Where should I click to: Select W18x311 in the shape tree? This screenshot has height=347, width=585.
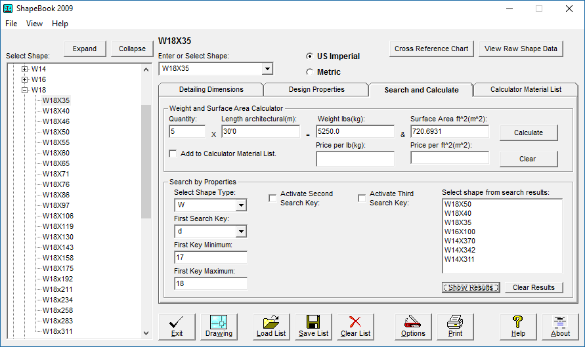tap(58, 331)
